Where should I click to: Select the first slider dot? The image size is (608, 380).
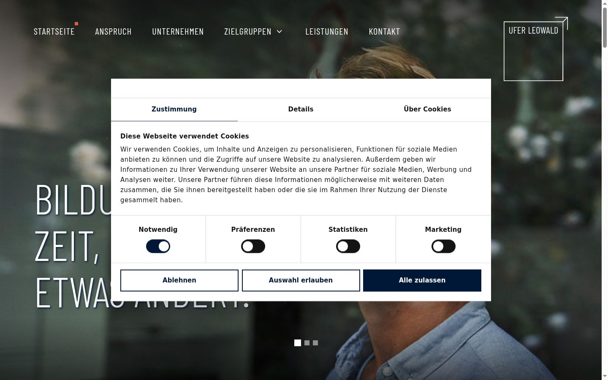(298, 343)
